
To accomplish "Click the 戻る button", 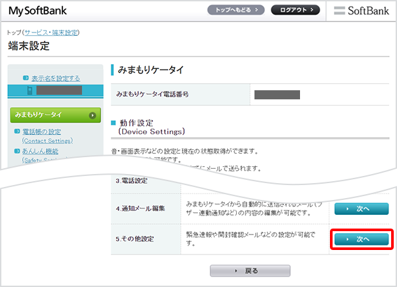I will (x=250, y=271).
